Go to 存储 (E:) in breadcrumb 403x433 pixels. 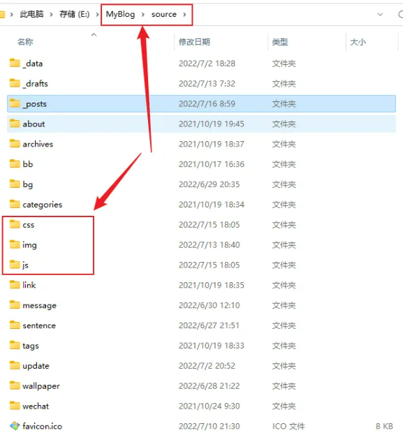(75, 14)
